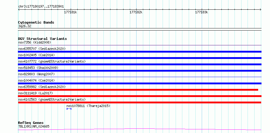Click the chr3:177180197..177183901 coordinates text
Screen dimensions: 270x133
[41, 7]
